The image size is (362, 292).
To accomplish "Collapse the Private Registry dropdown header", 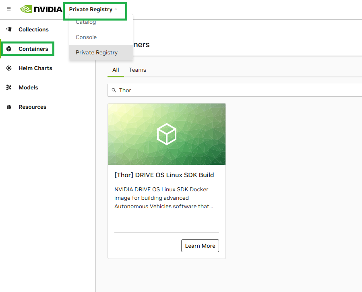I will pos(93,9).
